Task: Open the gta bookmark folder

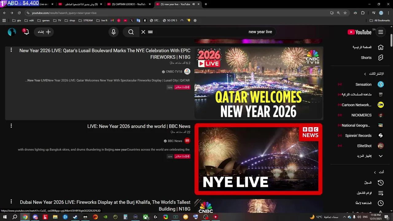Action: (17, 21)
